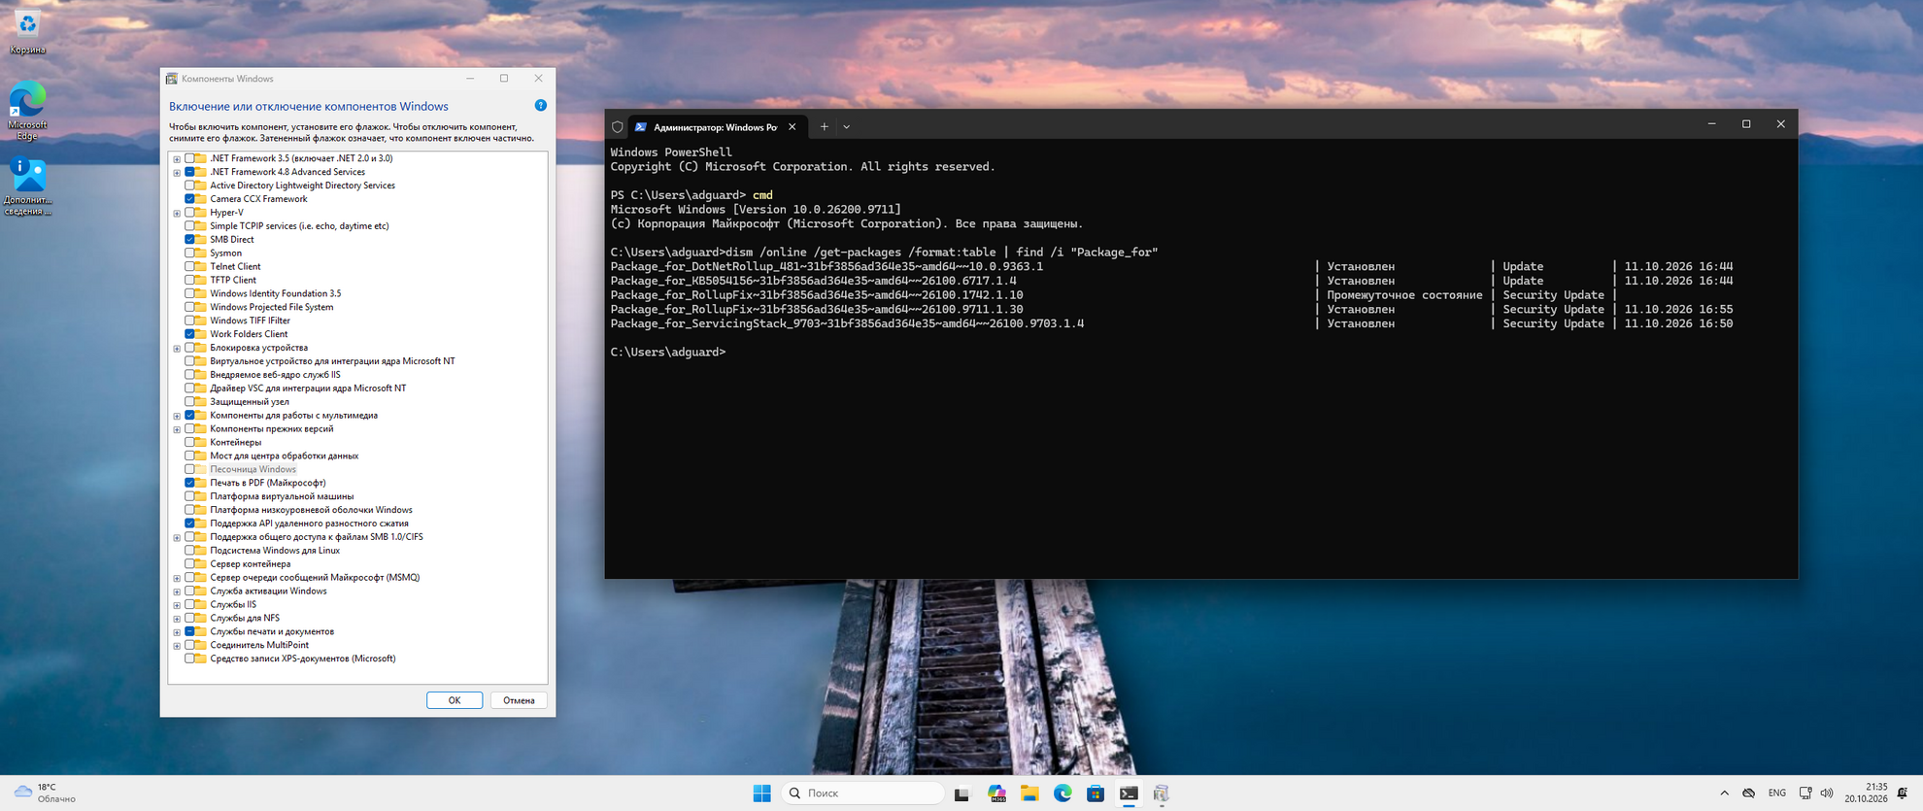Expand Службы IIS node
This screenshot has width=1923, height=811.
click(177, 604)
